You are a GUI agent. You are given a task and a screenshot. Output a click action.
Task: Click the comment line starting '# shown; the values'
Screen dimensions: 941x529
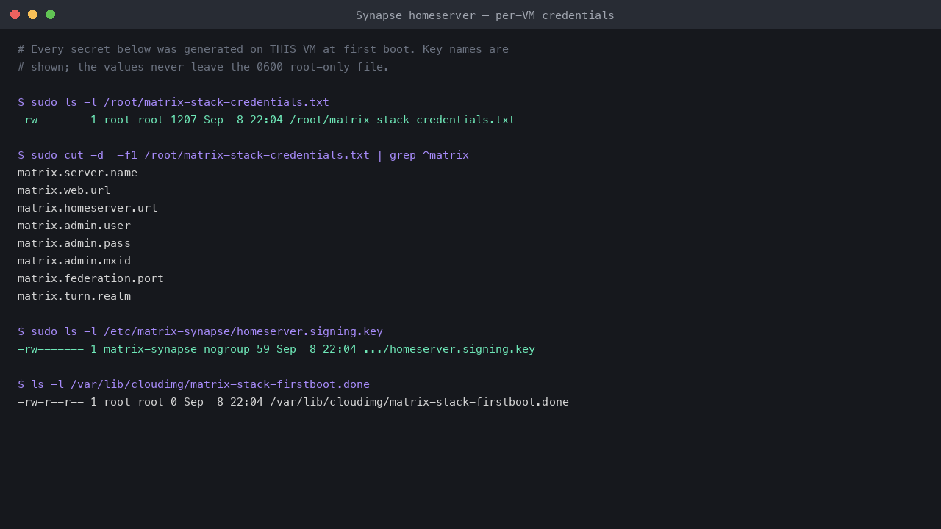204,67
